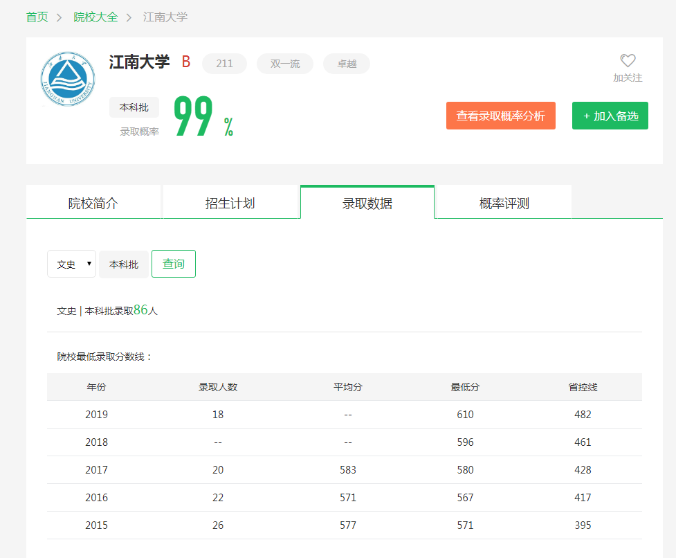Click the red B rating next to 江南大学

coord(185,62)
